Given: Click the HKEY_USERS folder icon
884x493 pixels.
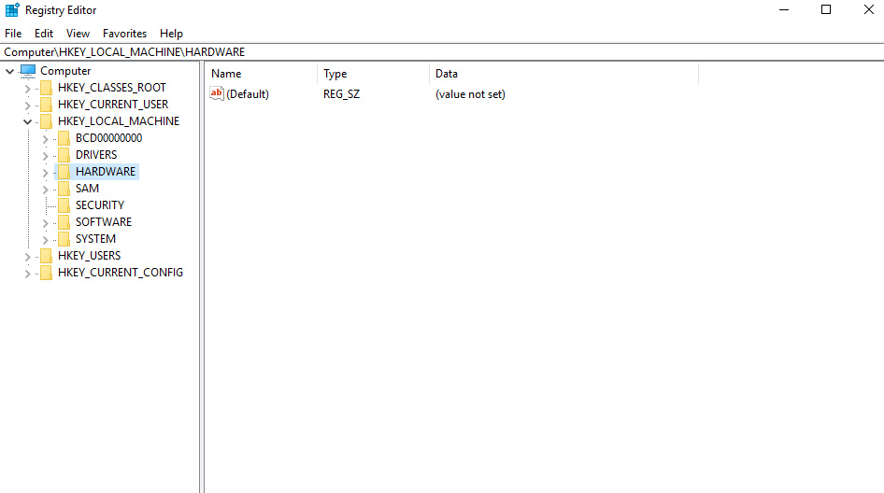Looking at the screenshot, I should click(x=46, y=257).
